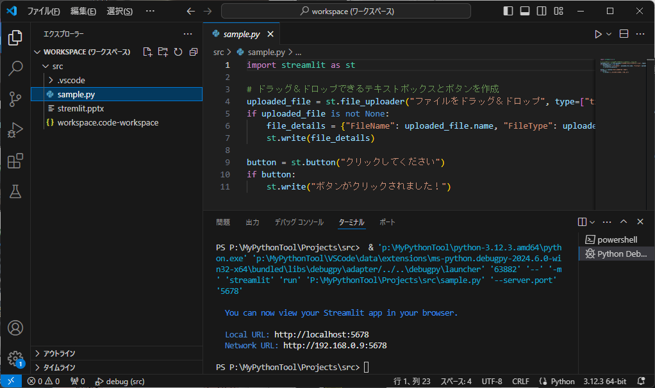655x388 pixels.
Task: Expand the .vscode folder
Action: click(x=70, y=80)
